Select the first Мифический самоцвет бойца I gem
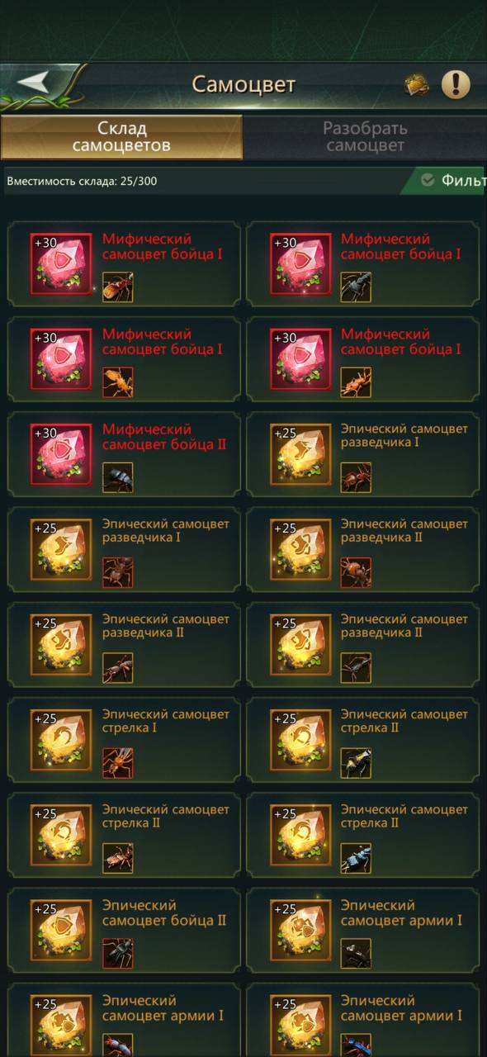The image size is (487, 1057). pyautogui.click(x=61, y=263)
